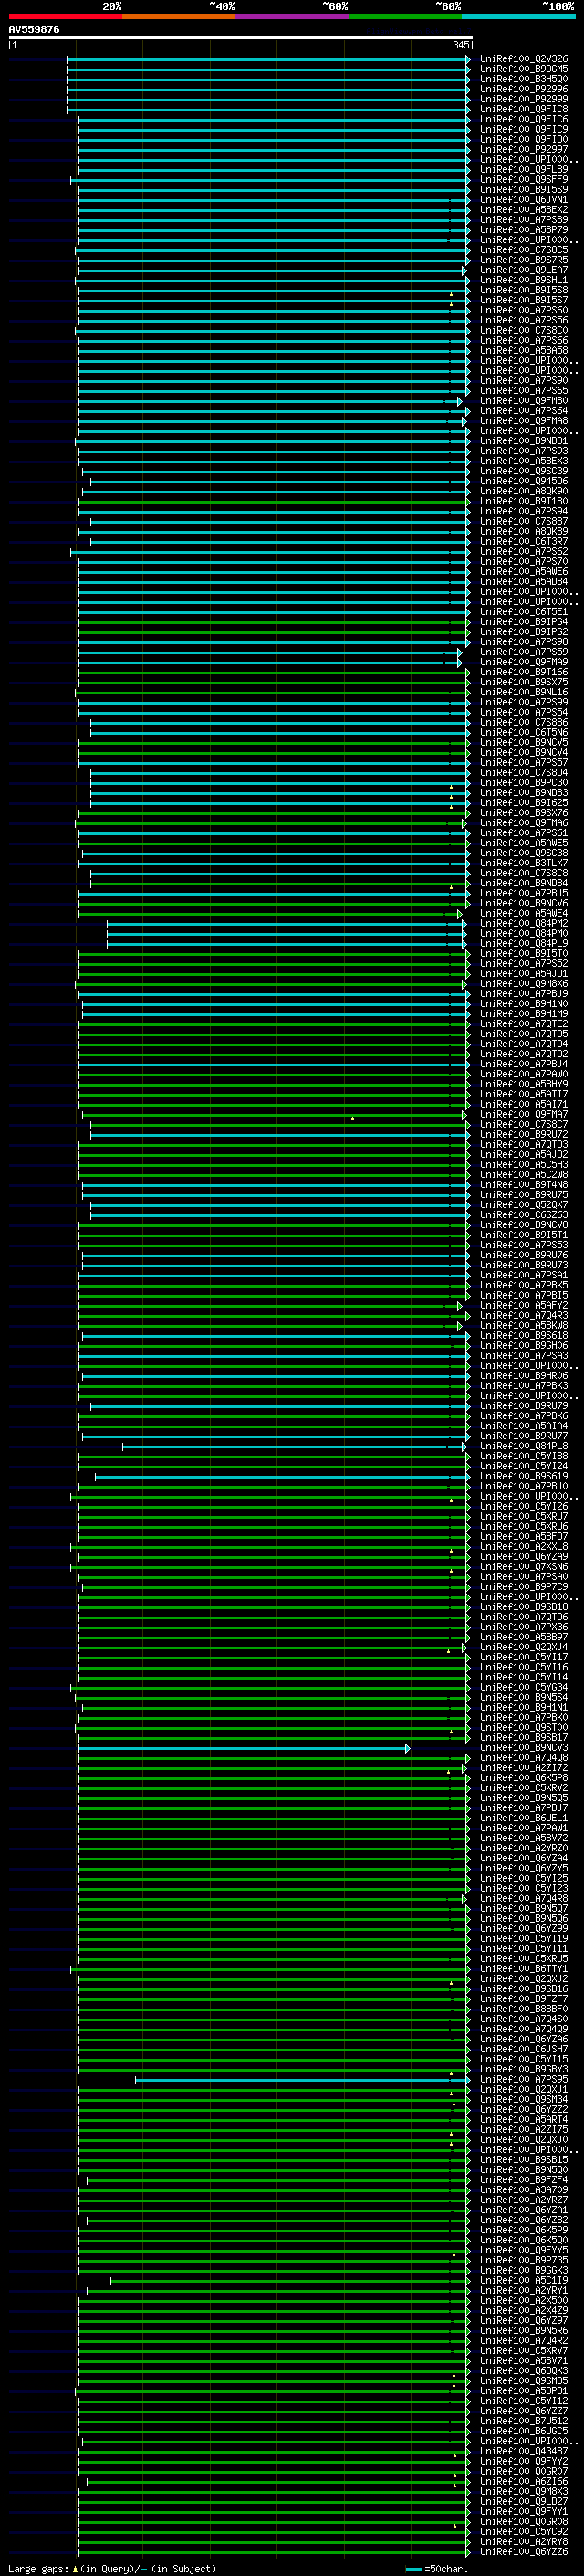Select the query name AV559876
Viewport: 584px width, 2576px height.
coord(34,29)
